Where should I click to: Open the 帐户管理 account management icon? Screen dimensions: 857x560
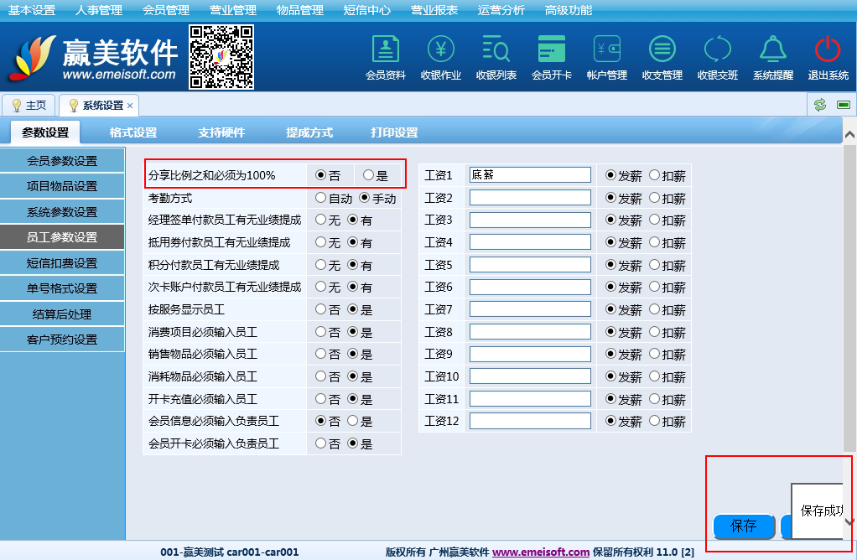[606, 58]
